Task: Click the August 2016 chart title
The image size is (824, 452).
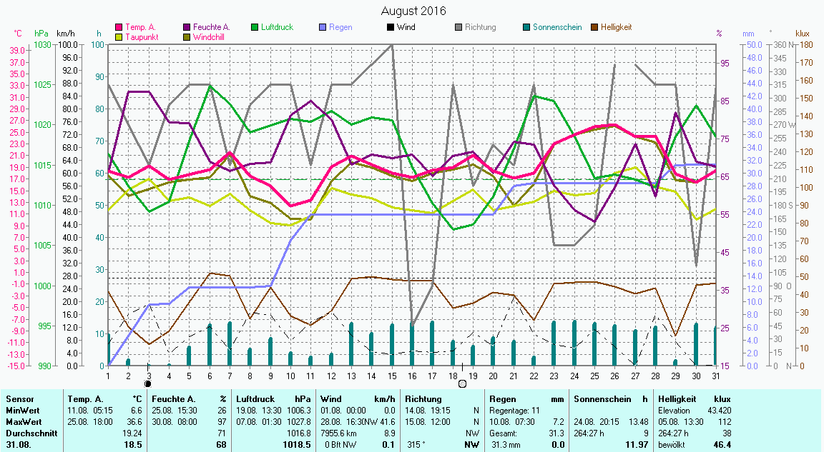Action: click(413, 11)
